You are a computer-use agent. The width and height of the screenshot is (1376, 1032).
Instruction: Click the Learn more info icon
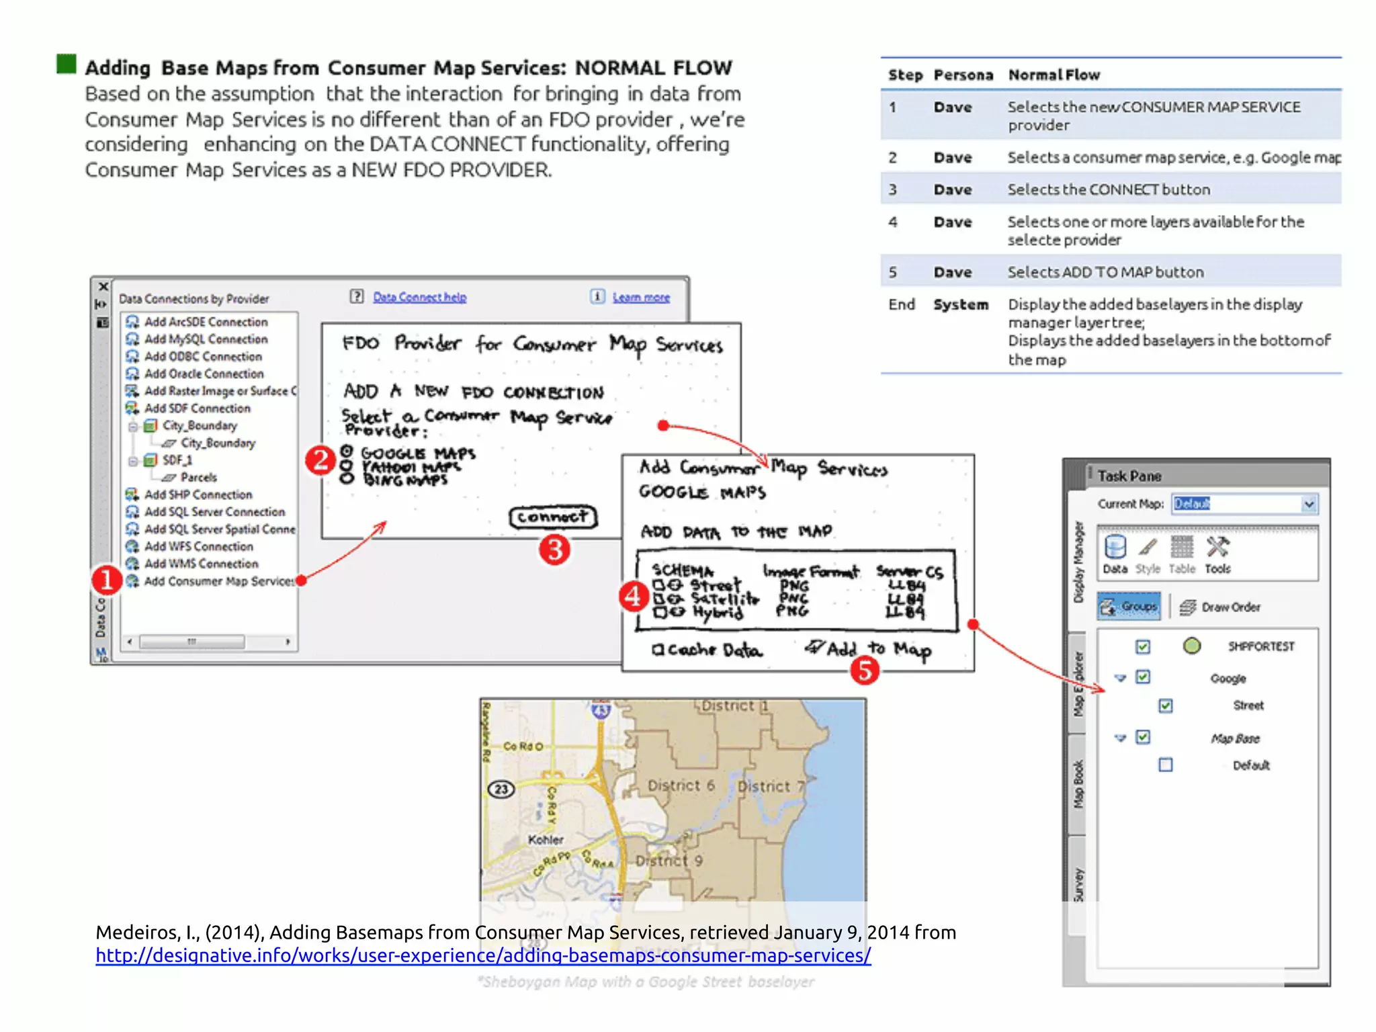tap(597, 296)
